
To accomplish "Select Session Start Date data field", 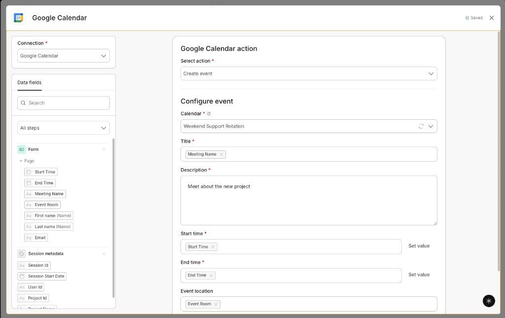I will coord(42,276).
